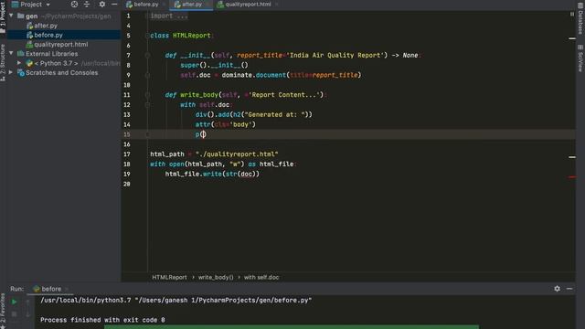Fold the write_body method at line 11
This screenshot has height=329, width=585.
[147, 95]
